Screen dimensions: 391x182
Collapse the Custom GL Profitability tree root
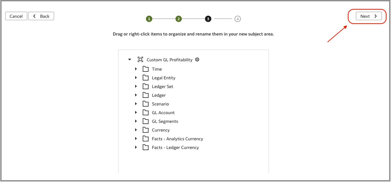click(130, 60)
